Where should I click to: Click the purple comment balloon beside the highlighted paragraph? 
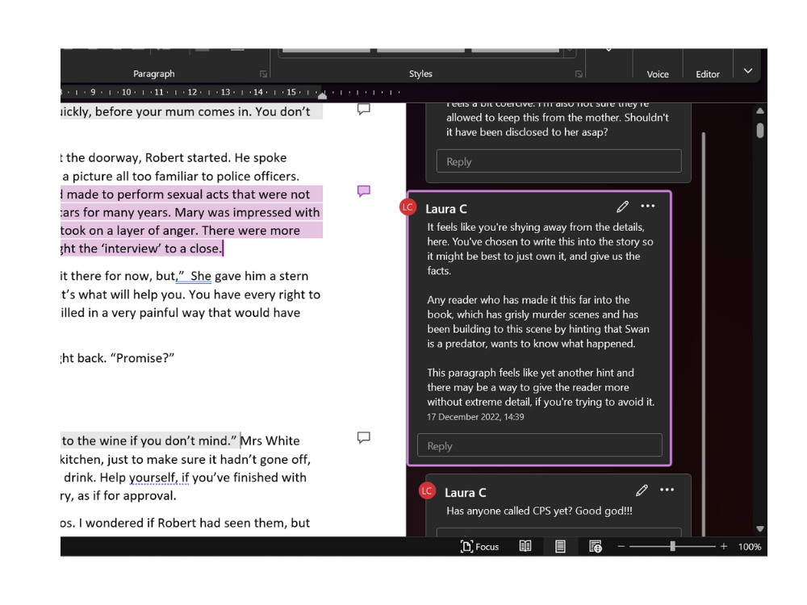363,191
